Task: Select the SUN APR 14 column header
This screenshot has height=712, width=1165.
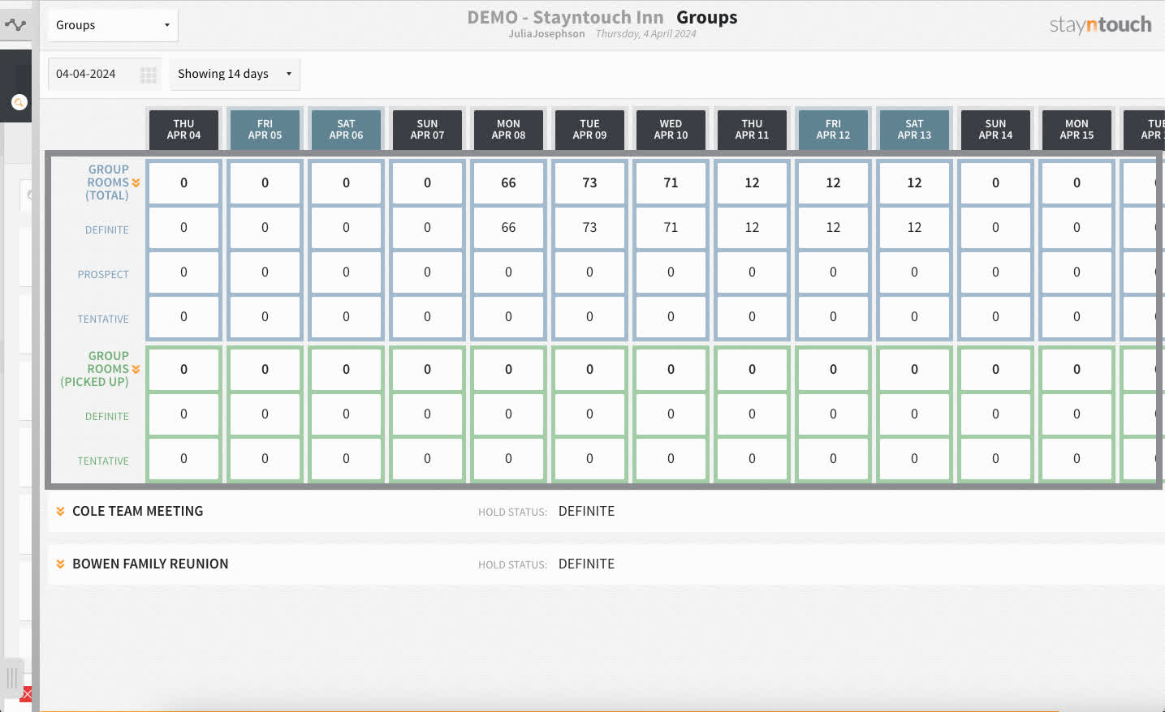Action: coord(995,130)
